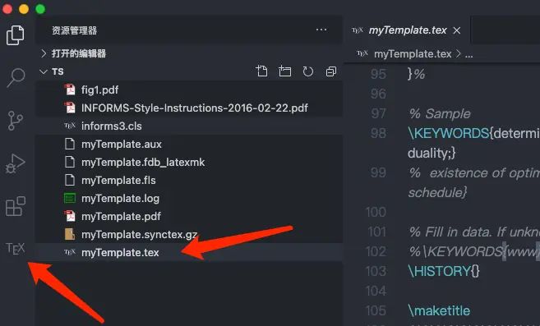Open the Source Control view
Viewport: 540px width, 326px height.
pos(16,121)
